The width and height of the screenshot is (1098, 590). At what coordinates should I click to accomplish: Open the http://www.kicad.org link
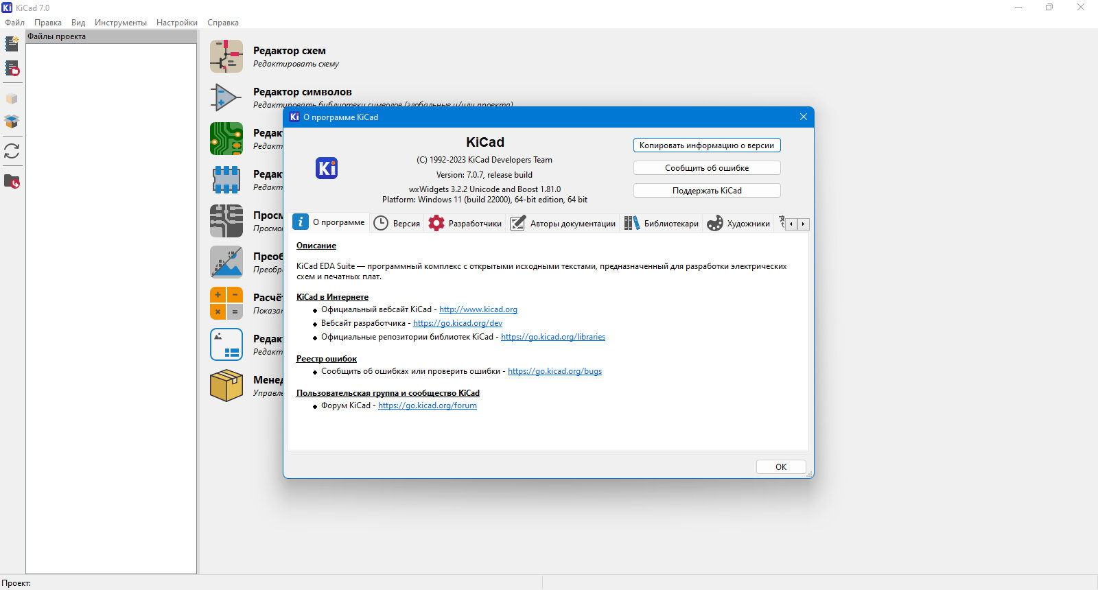[478, 309]
